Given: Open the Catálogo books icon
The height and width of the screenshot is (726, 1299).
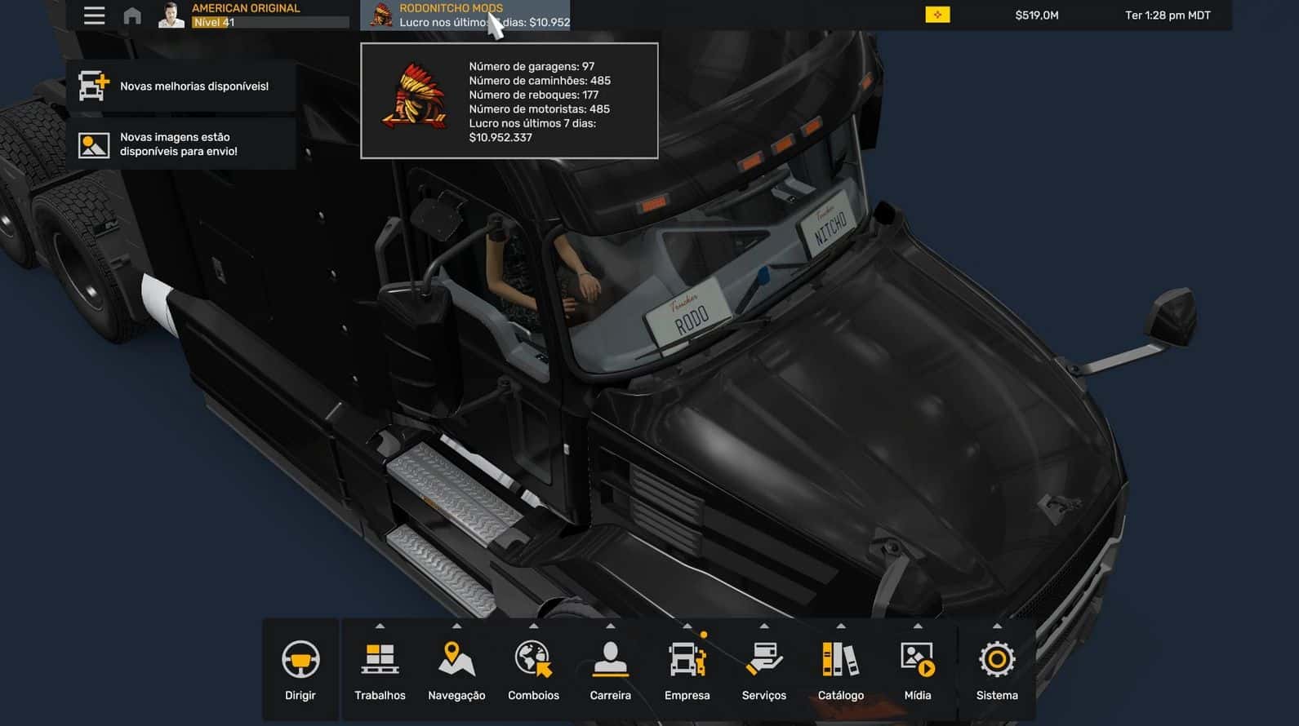Looking at the screenshot, I should pyautogui.click(x=840, y=661).
